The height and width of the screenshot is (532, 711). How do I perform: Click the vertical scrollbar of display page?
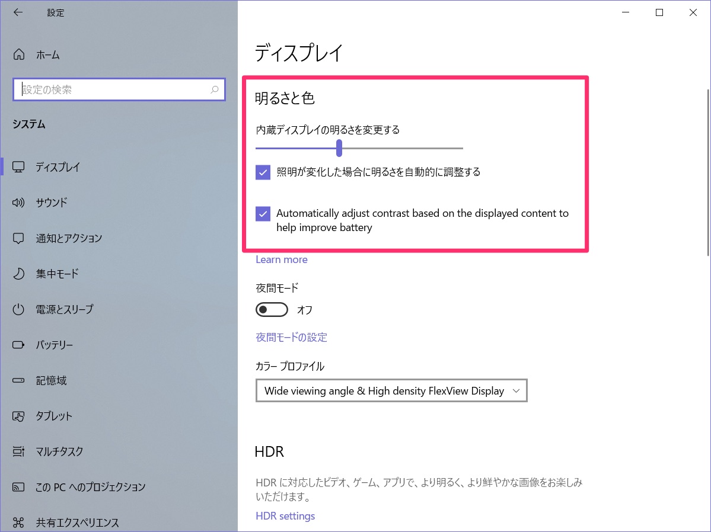[708, 172]
